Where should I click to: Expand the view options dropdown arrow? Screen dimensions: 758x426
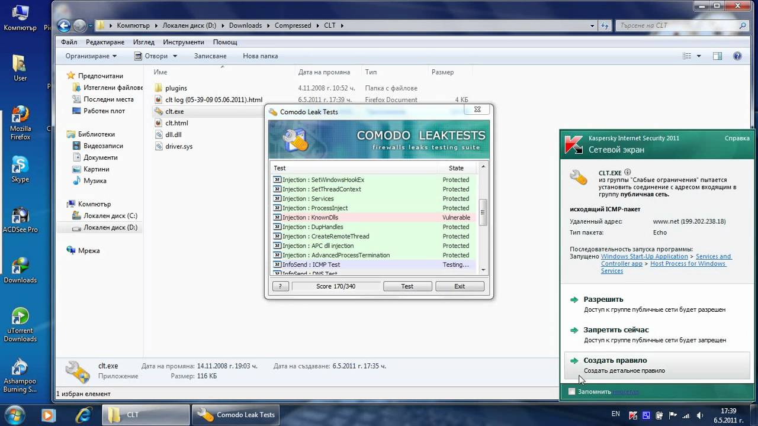[699, 56]
